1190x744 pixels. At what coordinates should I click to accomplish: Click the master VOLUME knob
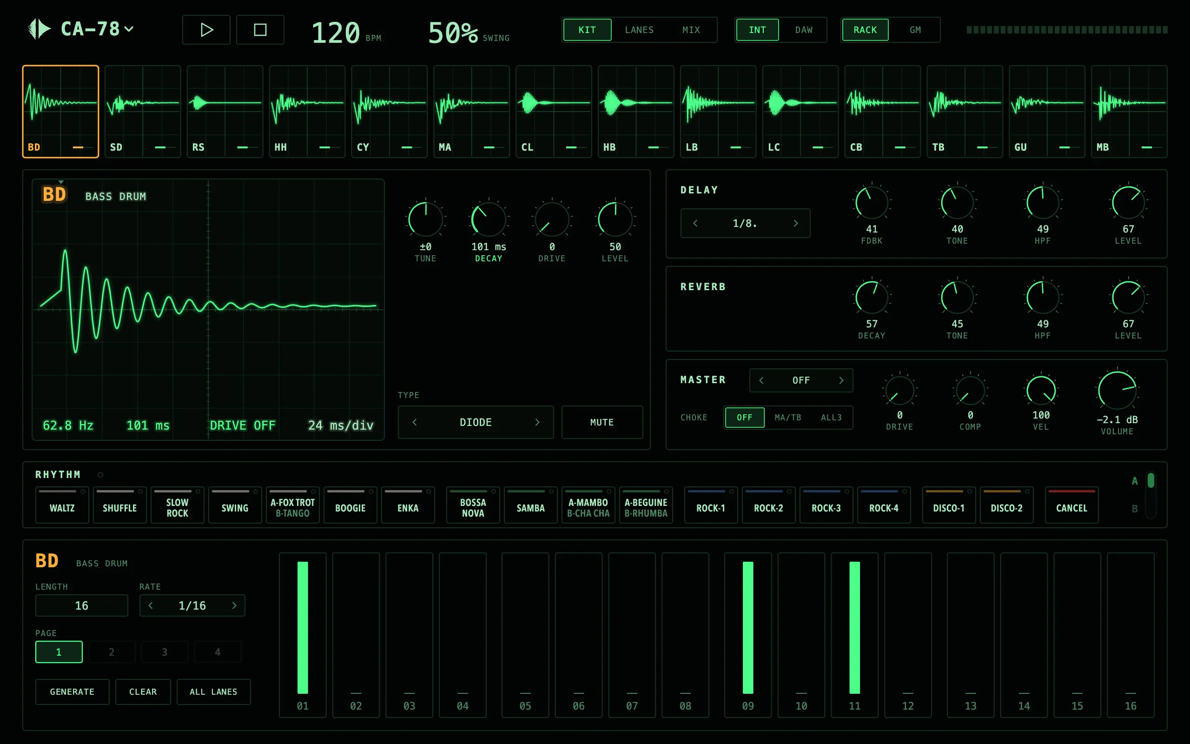click(x=1117, y=390)
